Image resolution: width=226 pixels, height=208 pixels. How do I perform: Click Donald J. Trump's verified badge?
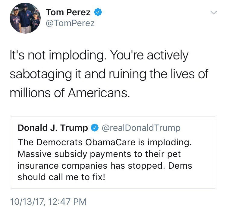(94, 128)
